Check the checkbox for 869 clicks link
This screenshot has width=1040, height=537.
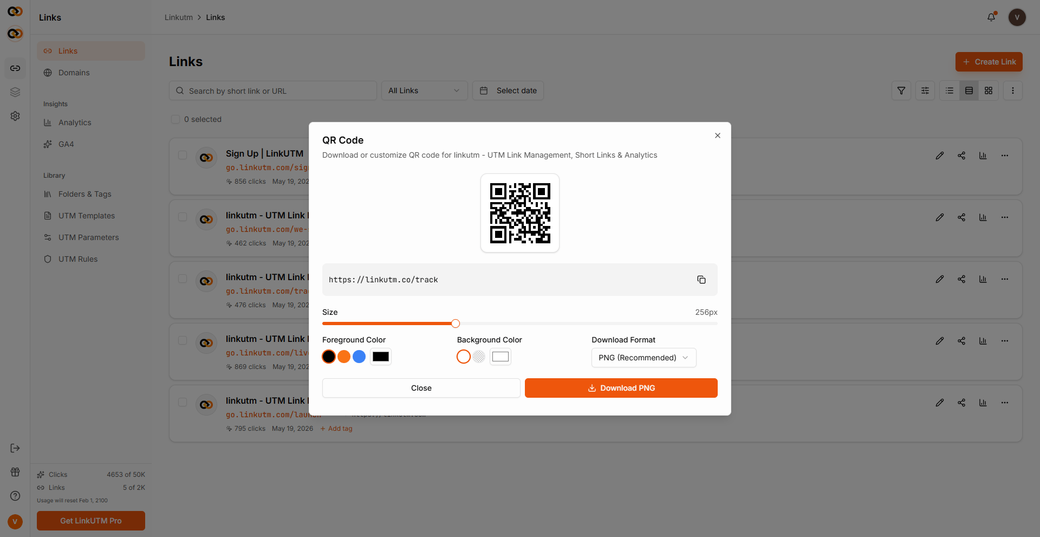coord(183,340)
